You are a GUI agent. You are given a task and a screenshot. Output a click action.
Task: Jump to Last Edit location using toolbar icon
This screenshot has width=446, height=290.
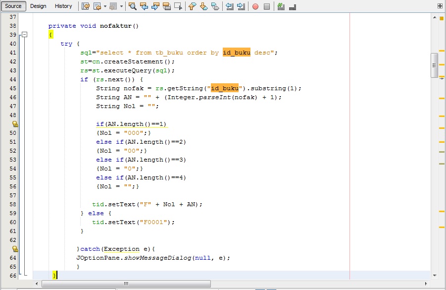pyautogui.click(x=85, y=6)
